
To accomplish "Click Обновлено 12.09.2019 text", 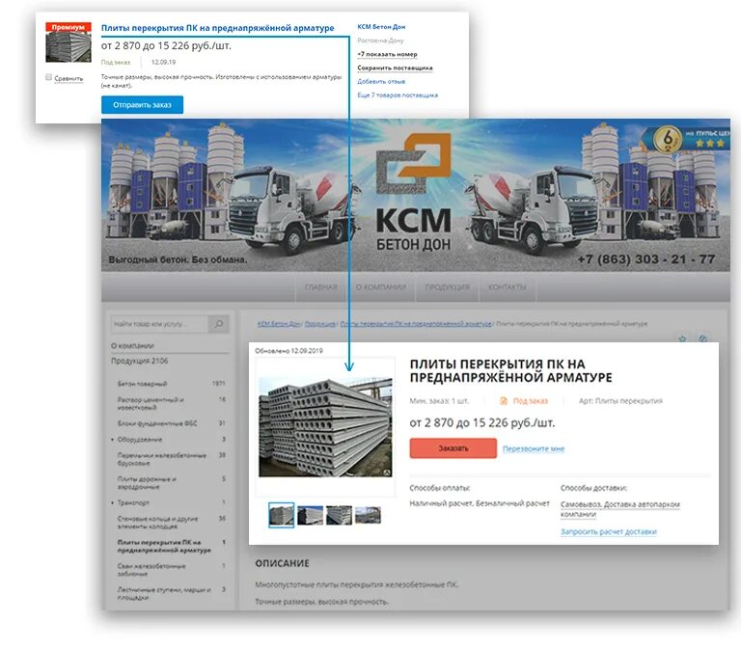I will (x=288, y=351).
